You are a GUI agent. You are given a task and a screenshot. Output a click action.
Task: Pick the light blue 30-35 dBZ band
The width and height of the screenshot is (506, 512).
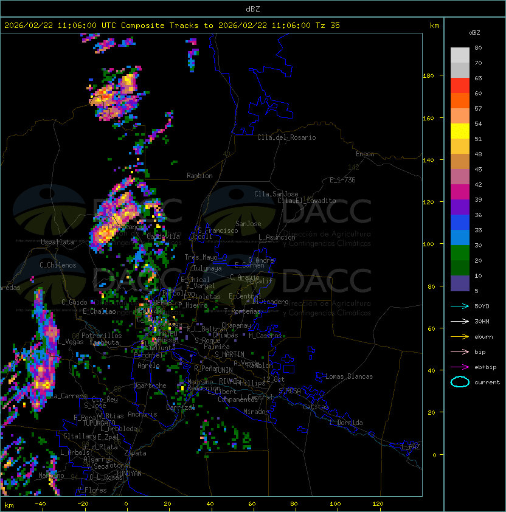[460, 237]
